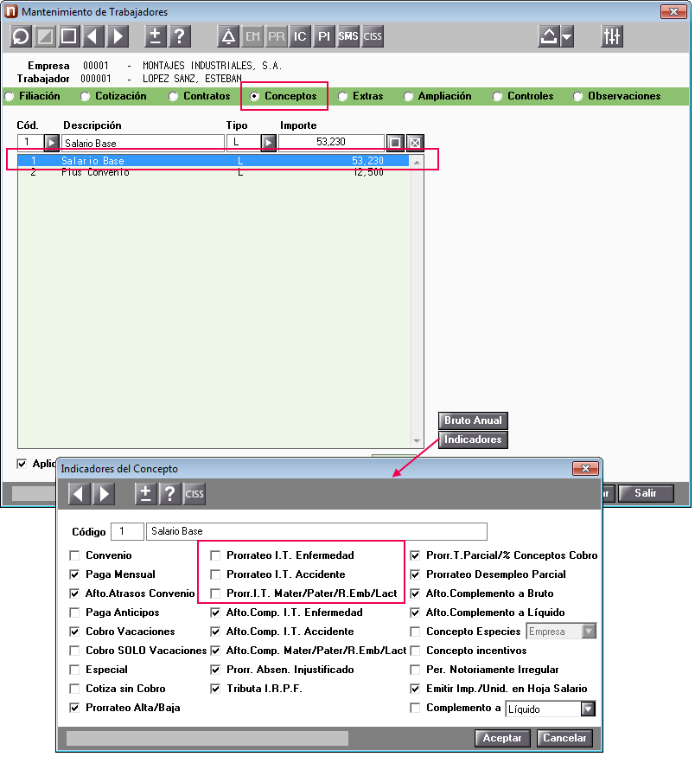Open the help question mark in main toolbar

[180, 36]
